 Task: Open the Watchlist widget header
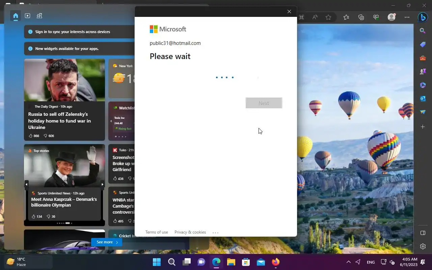pyautogui.click(x=124, y=108)
